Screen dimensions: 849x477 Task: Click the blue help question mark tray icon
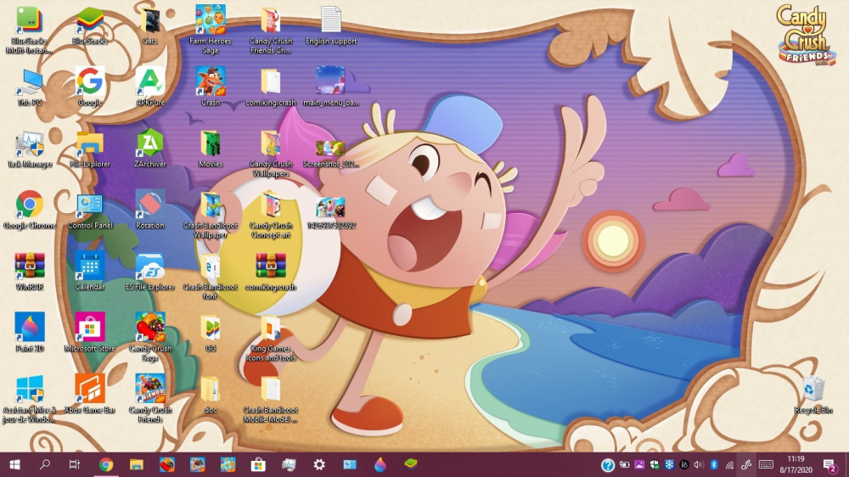[608, 465]
